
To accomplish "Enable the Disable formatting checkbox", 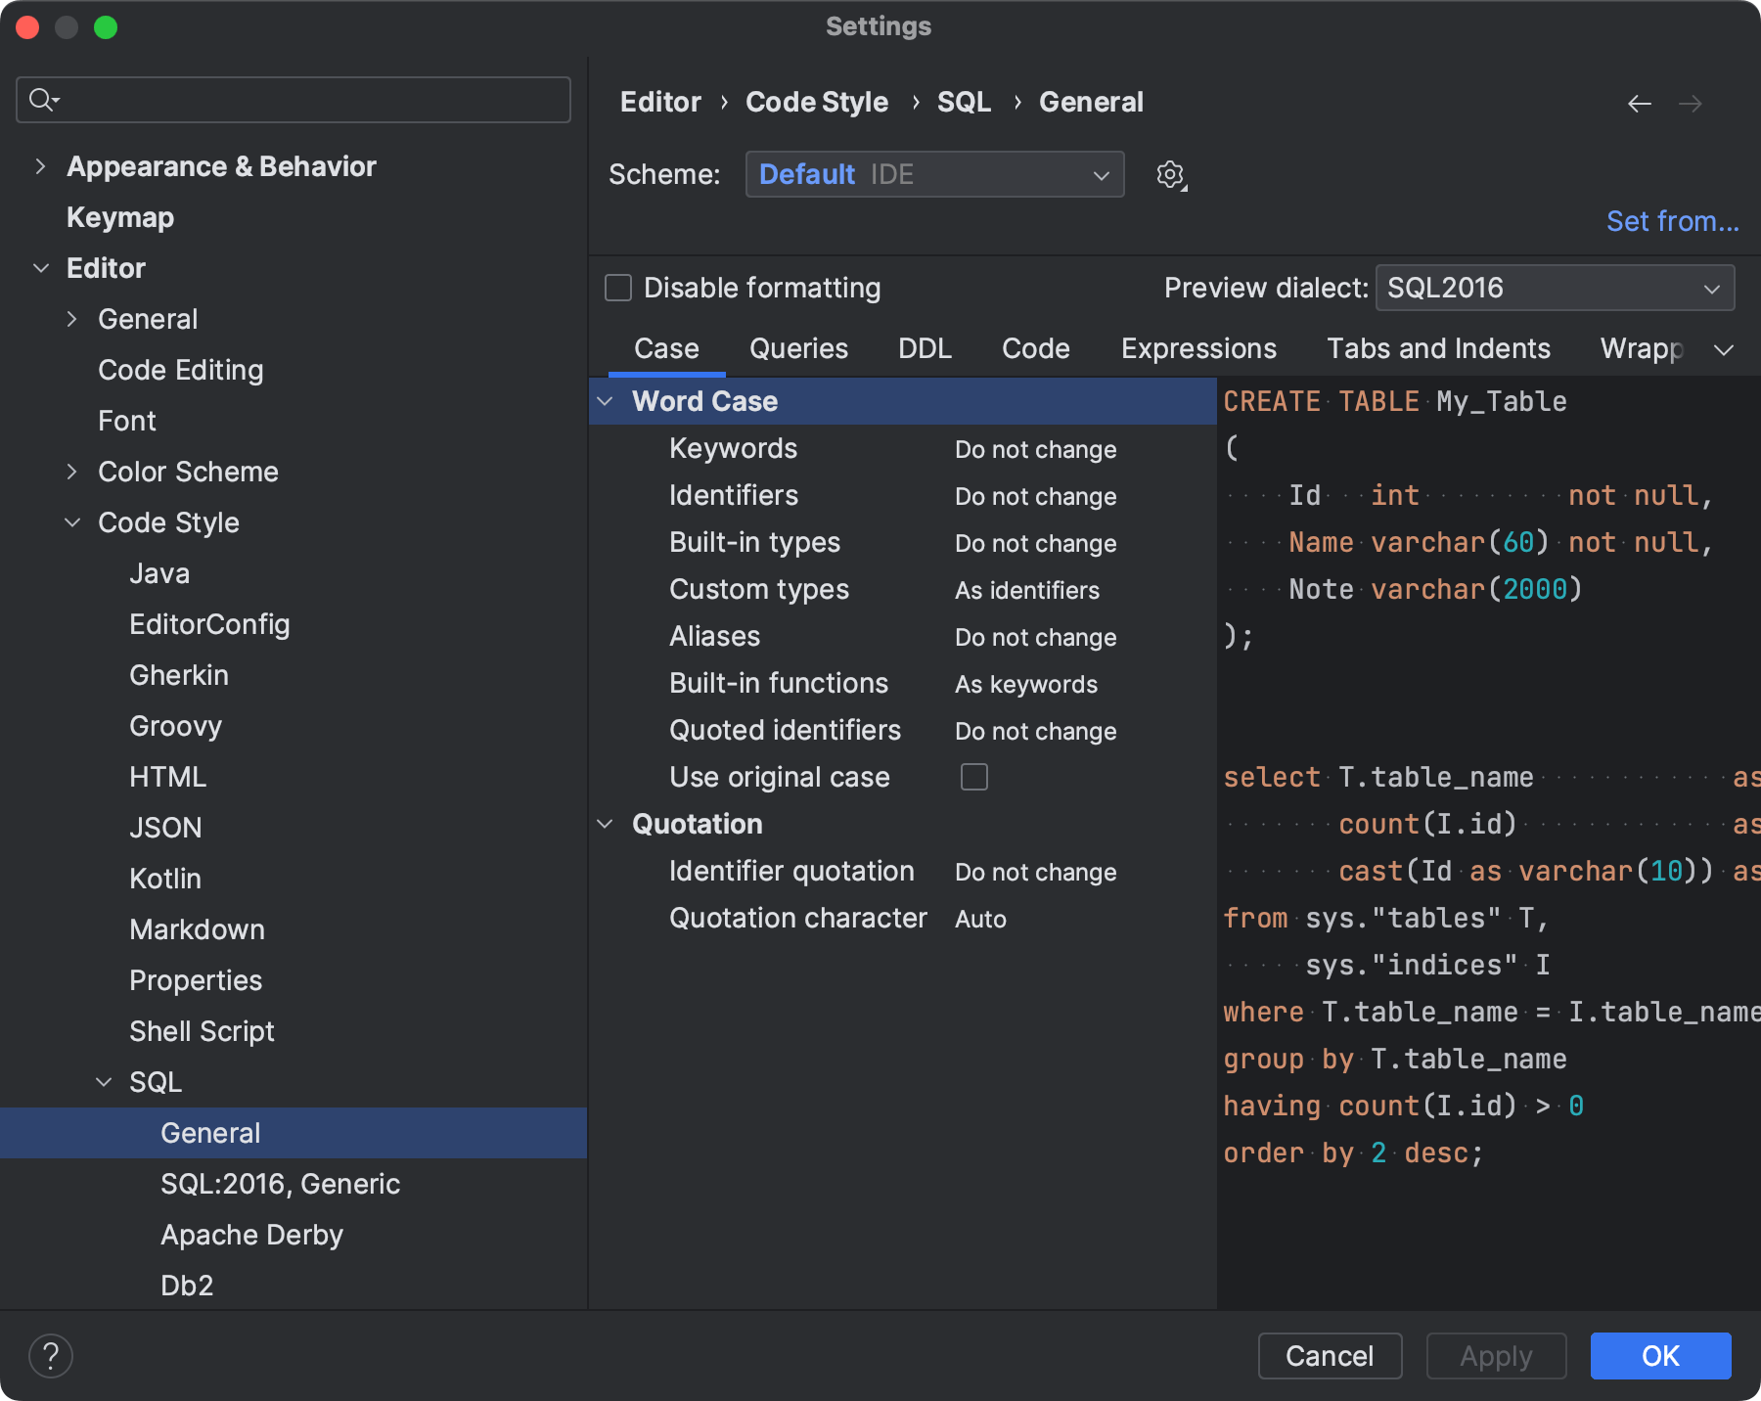I will click(617, 288).
